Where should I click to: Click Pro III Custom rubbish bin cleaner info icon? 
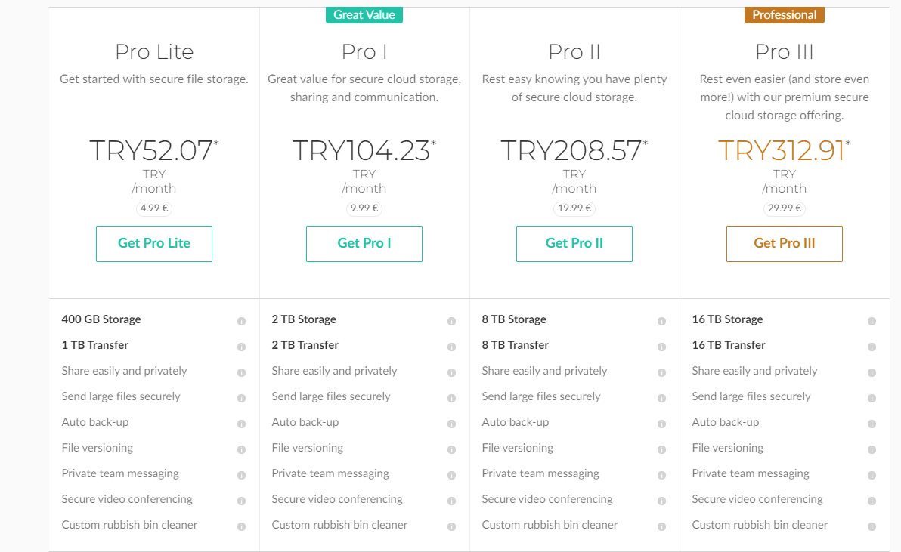point(872,526)
